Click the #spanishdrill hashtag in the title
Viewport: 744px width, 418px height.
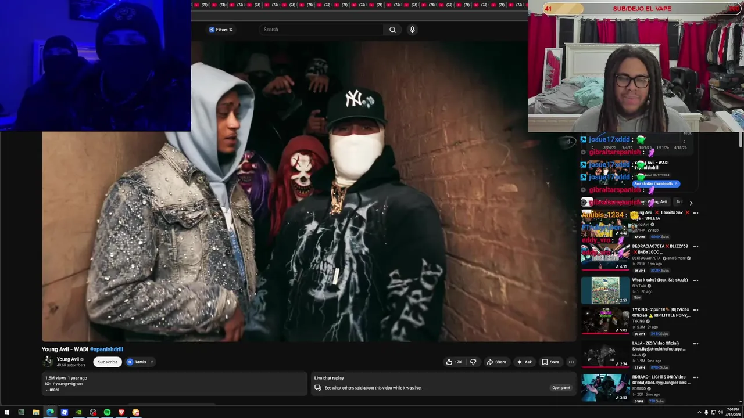[x=106, y=349]
